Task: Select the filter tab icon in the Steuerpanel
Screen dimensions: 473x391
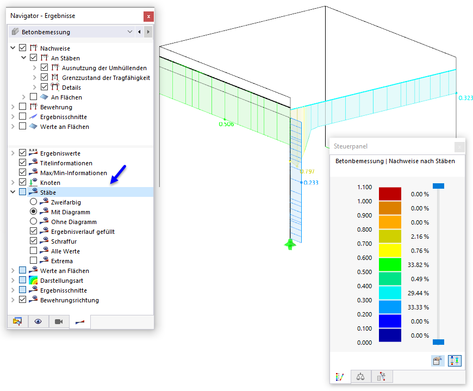Action: [x=382, y=376]
